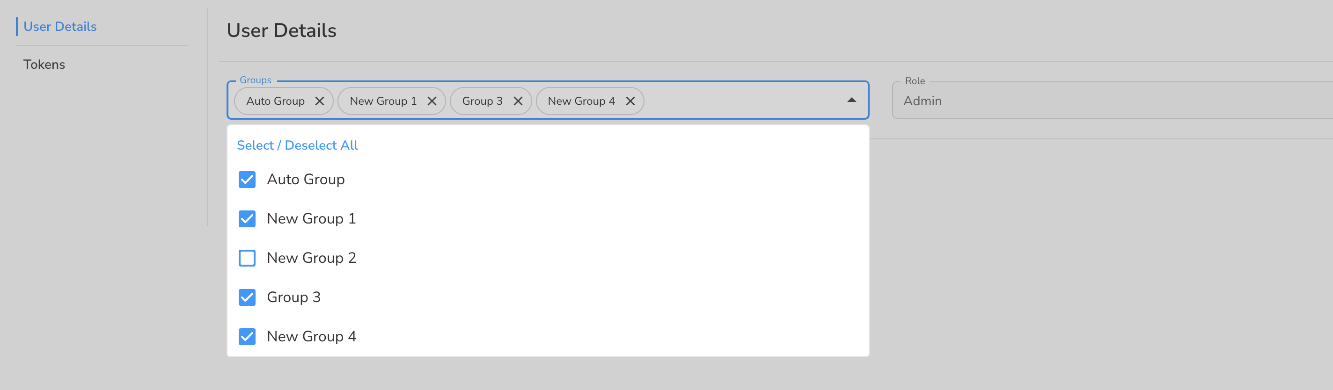Click the New Group 4 chip text
The image size is (1333, 390).
582,101
